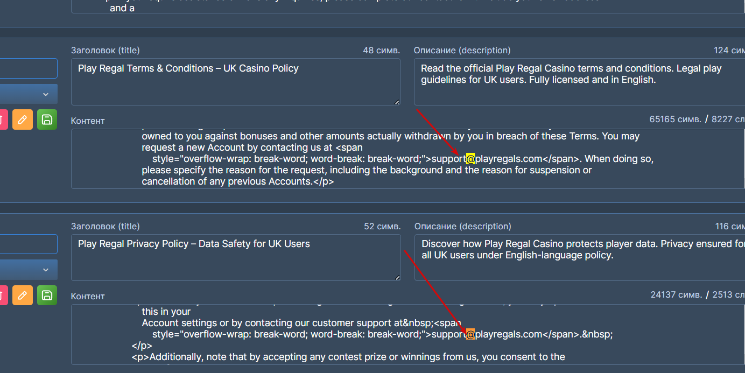Click the green save icon beside the Privacy Policy content
The height and width of the screenshot is (373, 745).
[x=47, y=295]
